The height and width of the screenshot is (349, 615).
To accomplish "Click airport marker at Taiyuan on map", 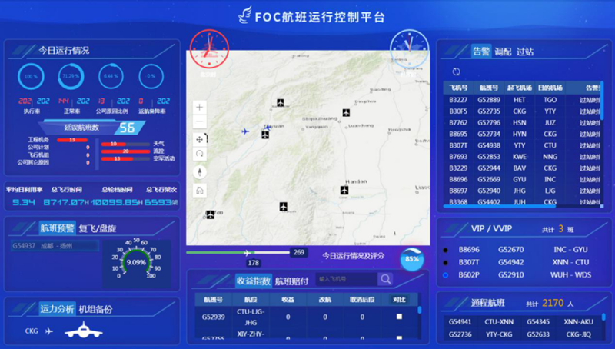I will tap(265, 135).
